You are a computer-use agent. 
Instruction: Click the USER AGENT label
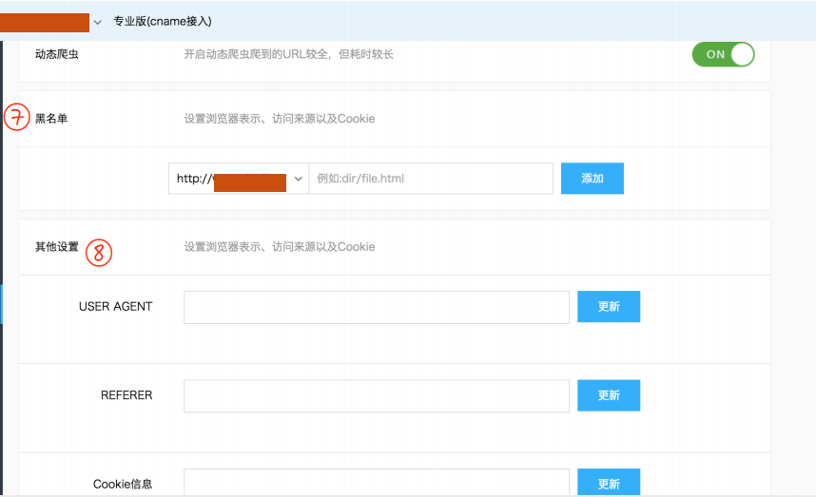[115, 307]
